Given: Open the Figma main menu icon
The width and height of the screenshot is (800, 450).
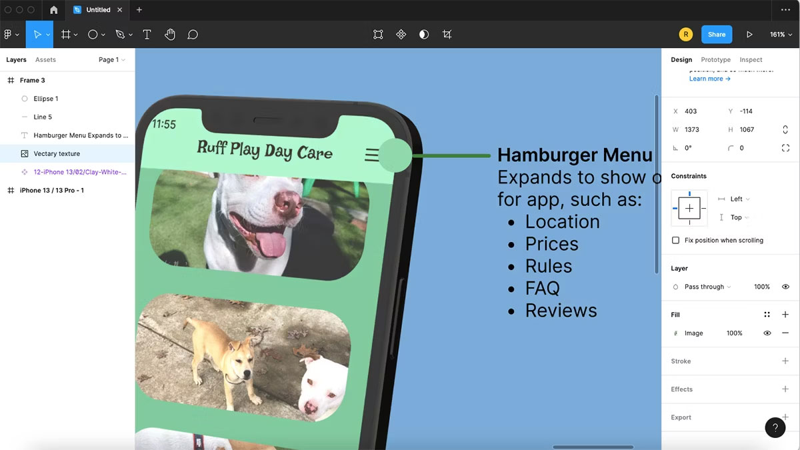Looking at the screenshot, I should click(x=8, y=34).
